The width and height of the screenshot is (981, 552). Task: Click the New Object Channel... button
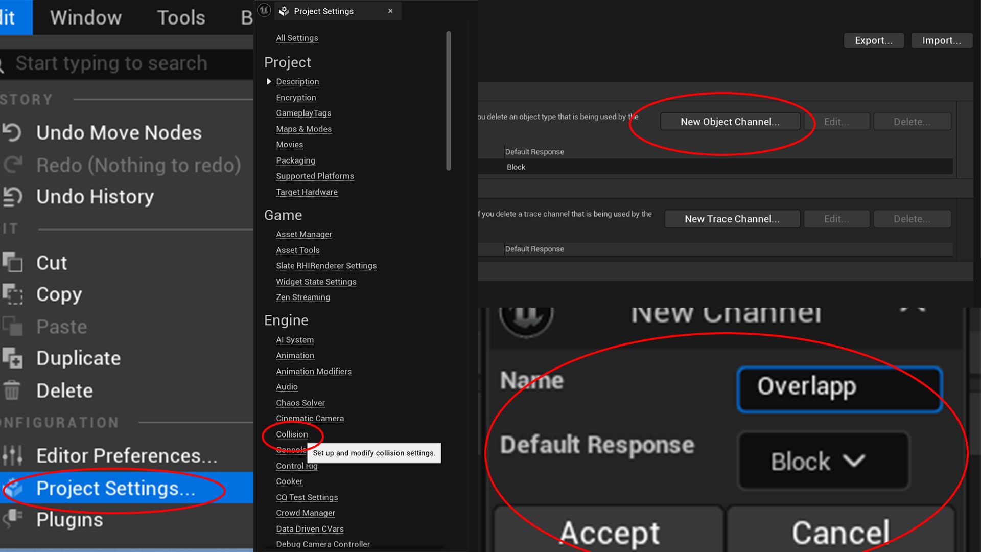click(730, 122)
